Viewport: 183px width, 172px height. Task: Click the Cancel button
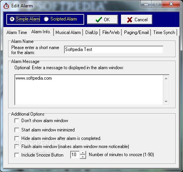coord(136,20)
